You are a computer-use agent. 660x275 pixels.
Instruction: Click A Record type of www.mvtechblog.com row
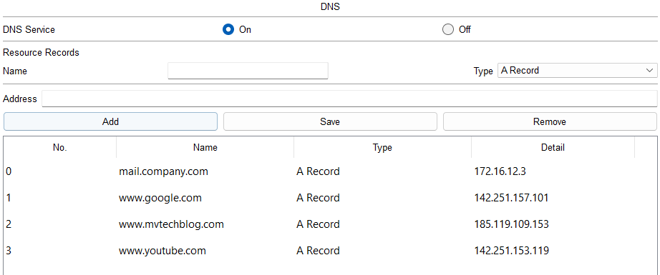coord(318,224)
